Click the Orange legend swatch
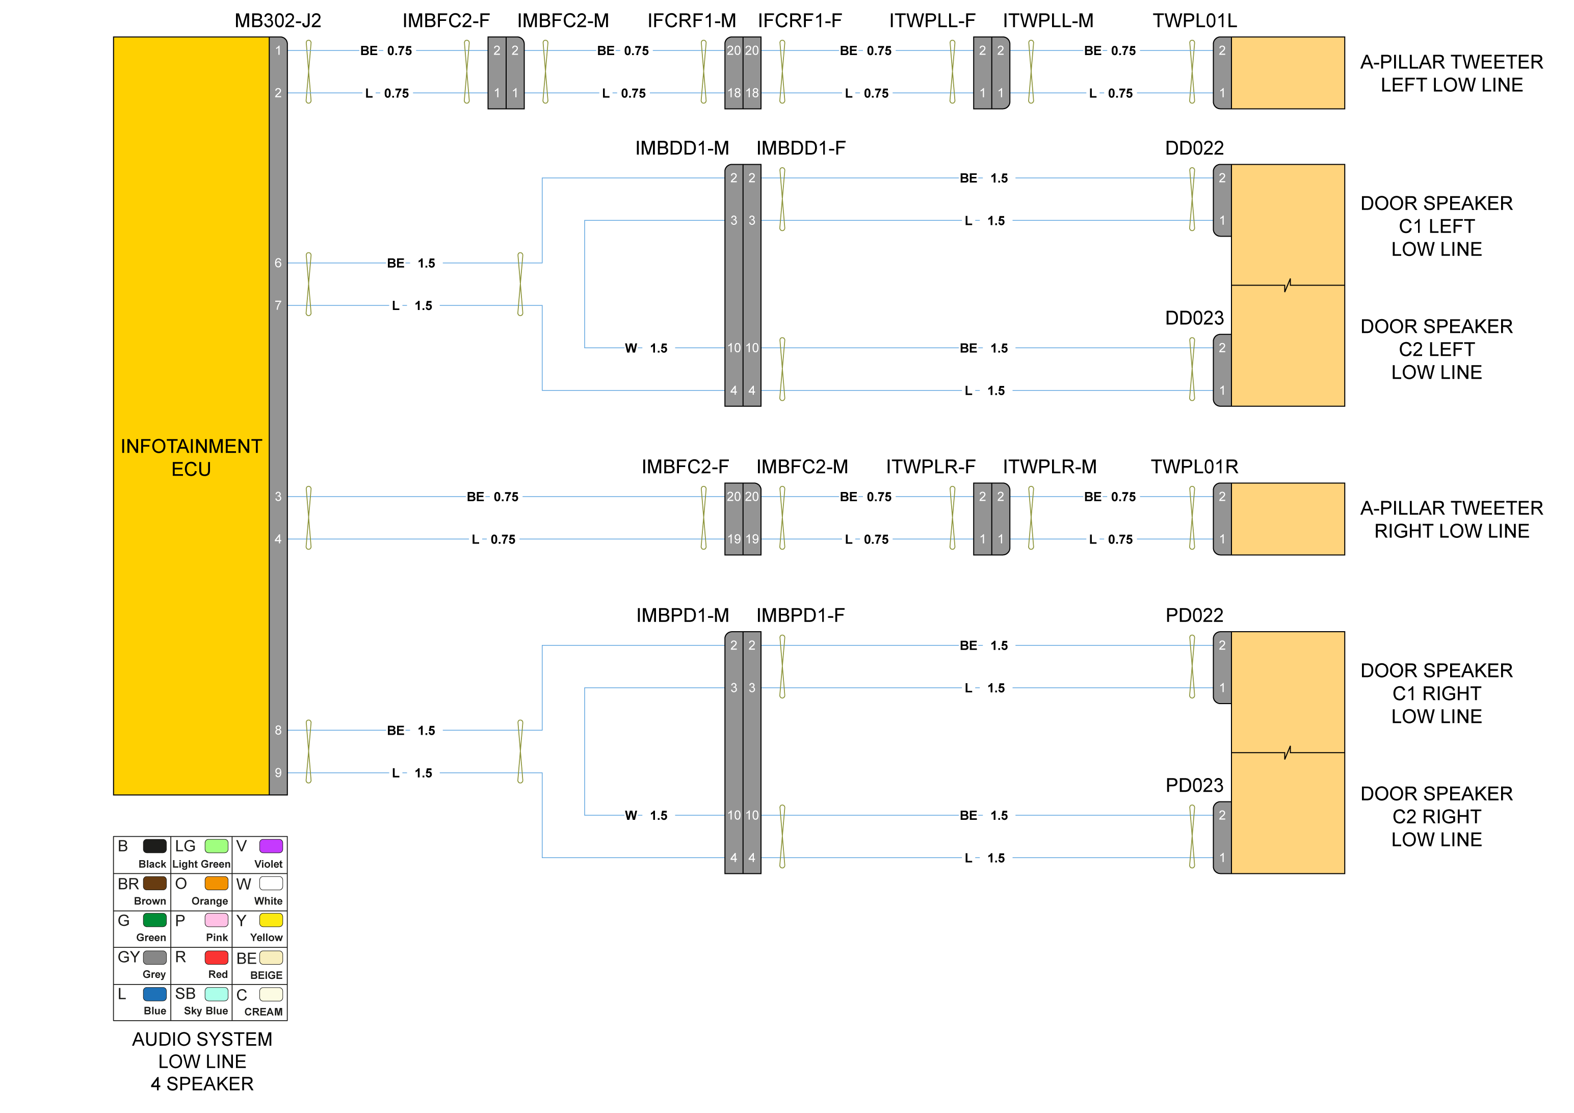The width and height of the screenshot is (1574, 1113). tap(216, 883)
